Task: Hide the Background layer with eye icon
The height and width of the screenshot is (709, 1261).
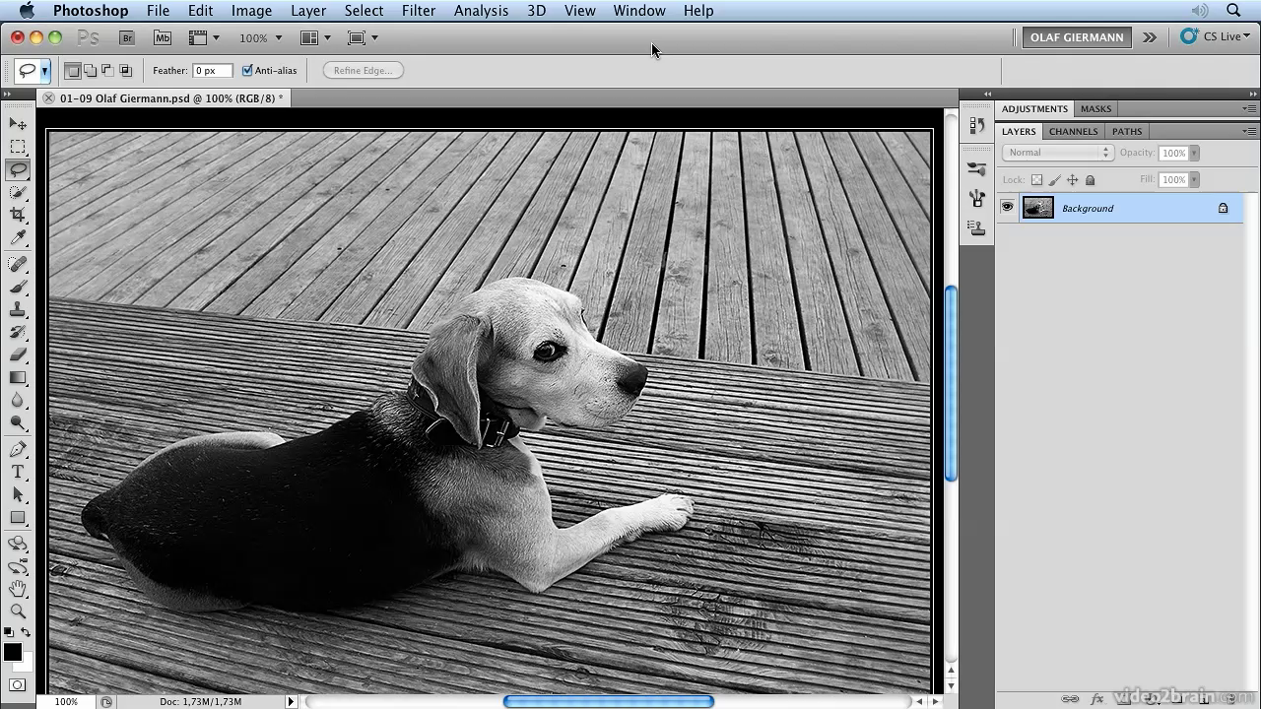Action: click(x=1007, y=207)
